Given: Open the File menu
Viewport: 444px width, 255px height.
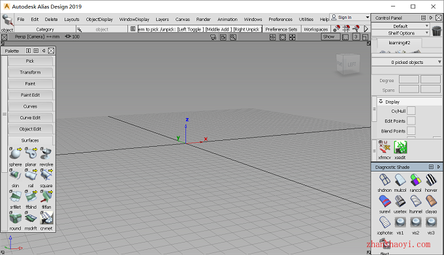Looking at the screenshot, I should [21, 19].
